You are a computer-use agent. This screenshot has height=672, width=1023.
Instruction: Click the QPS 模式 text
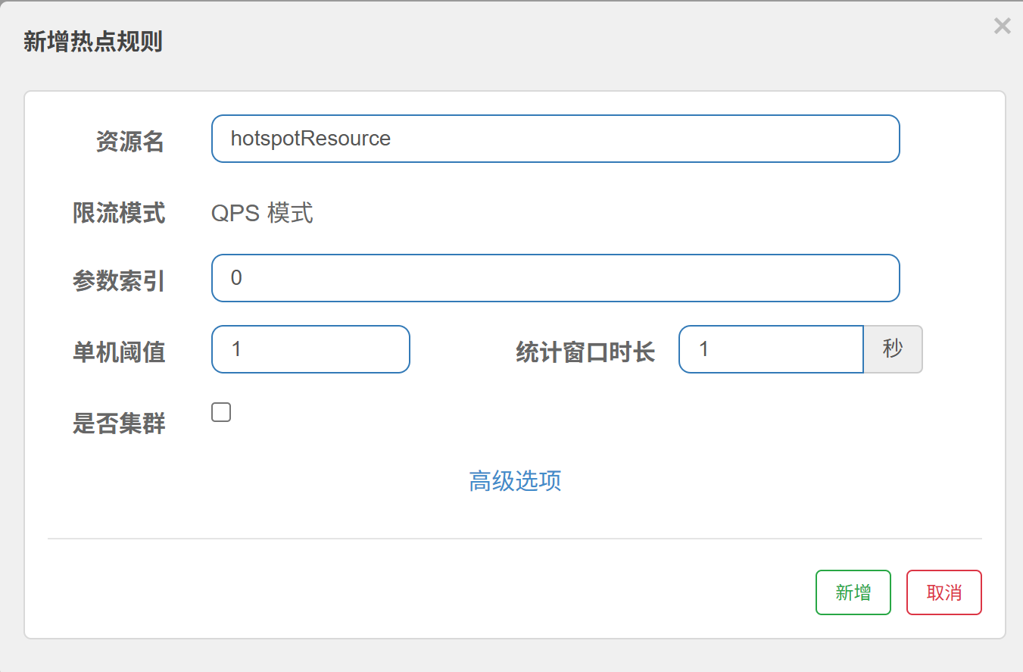point(262,214)
